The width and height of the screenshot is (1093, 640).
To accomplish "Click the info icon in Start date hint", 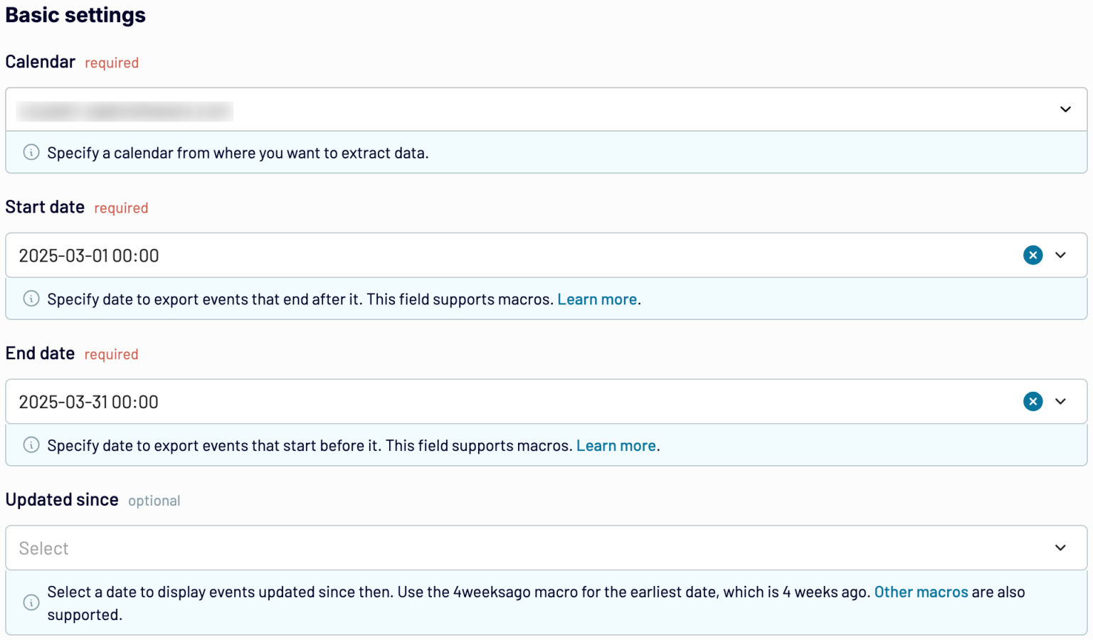I will (31, 299).
